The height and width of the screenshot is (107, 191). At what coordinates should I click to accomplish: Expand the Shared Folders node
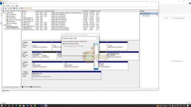(5, 18)
